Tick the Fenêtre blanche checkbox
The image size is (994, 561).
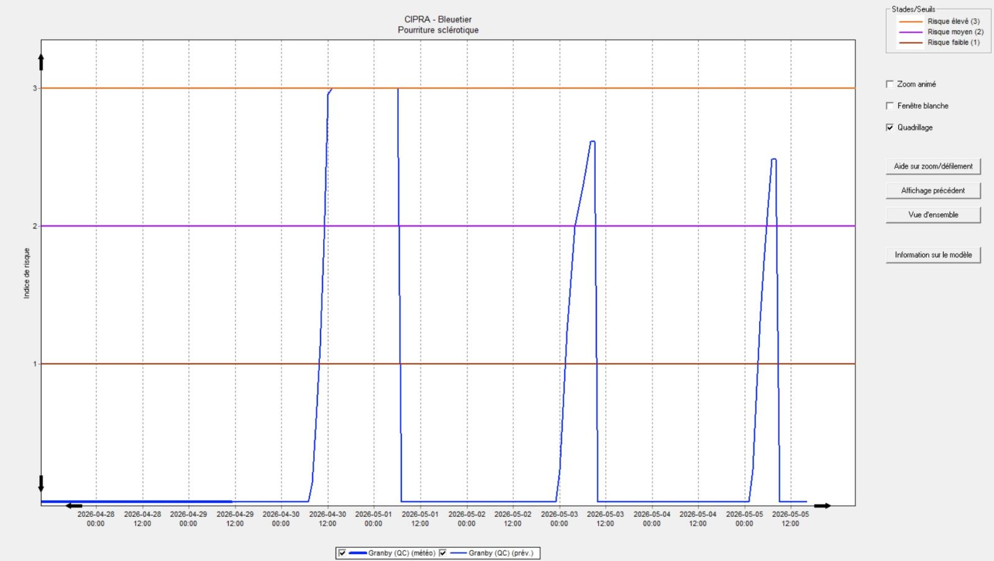[890, 106]
